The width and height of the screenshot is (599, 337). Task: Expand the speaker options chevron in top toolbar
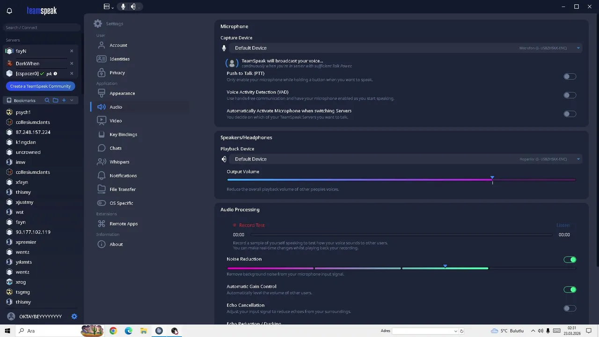(140, 7)
